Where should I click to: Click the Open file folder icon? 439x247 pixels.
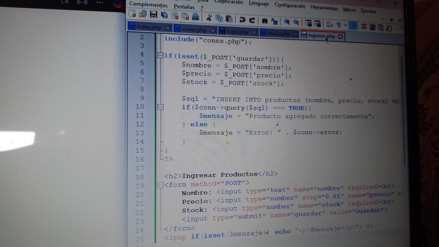(x=143, y=14)
